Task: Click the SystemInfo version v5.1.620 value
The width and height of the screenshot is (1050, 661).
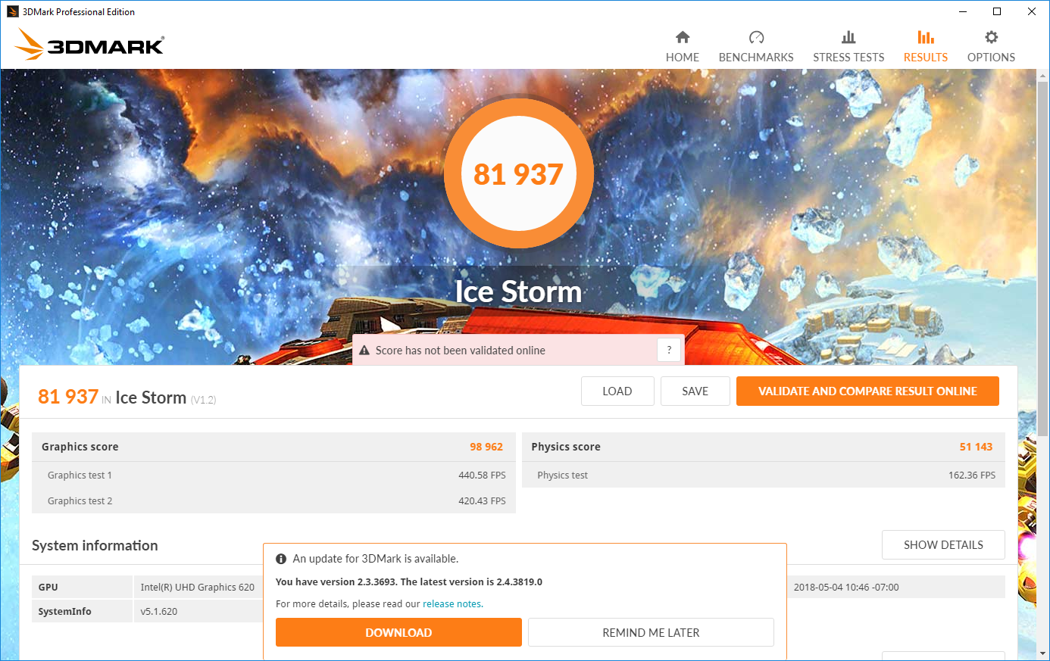Action: 159,612
